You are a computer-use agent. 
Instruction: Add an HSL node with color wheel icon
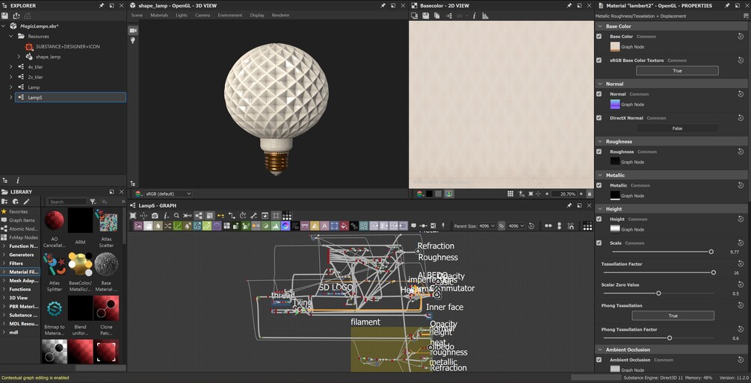[285, 226]
